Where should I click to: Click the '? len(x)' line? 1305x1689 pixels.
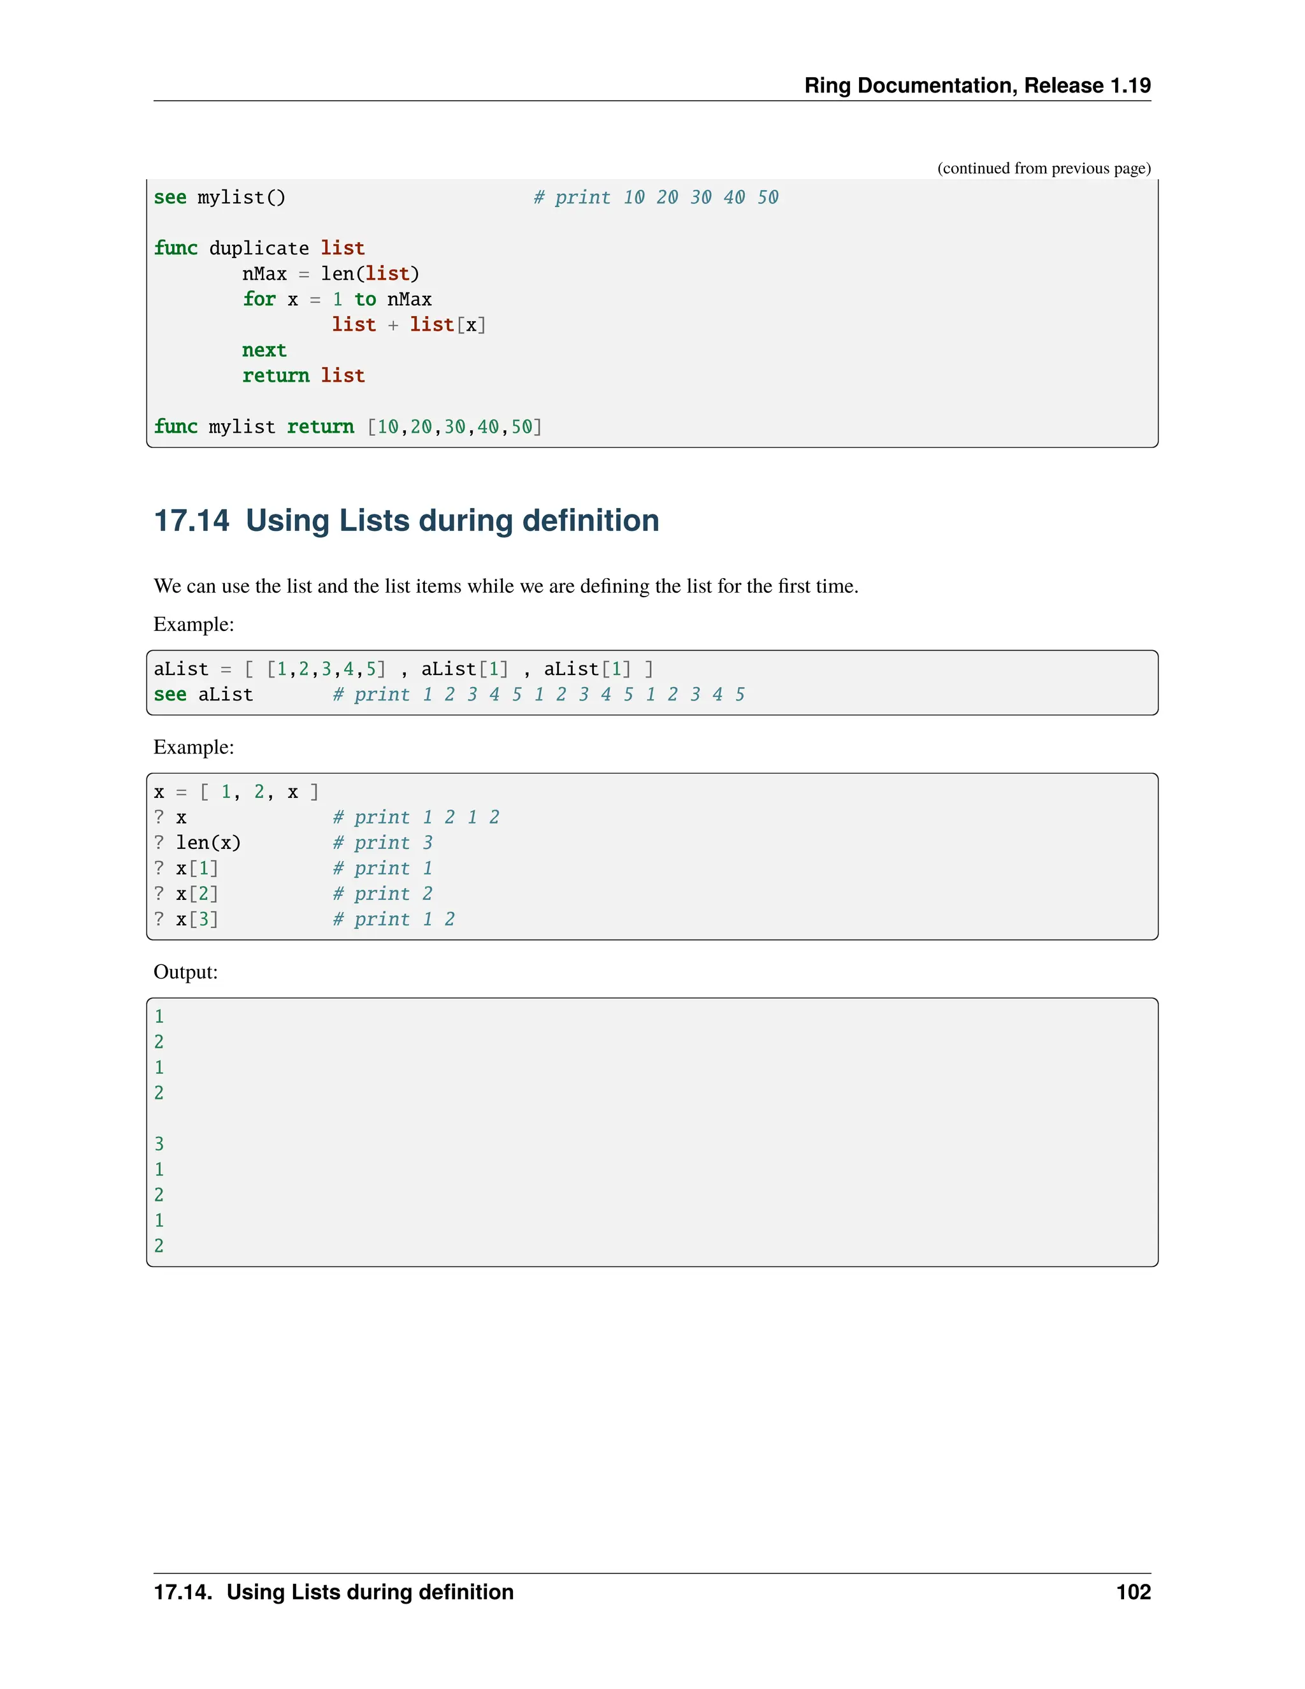point(197,843)
